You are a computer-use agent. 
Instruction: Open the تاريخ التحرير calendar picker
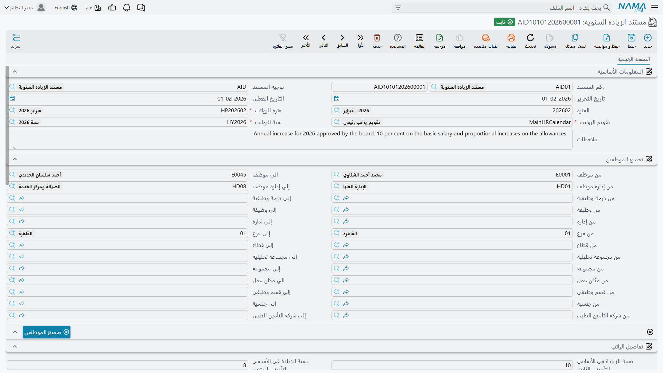pyautogui.click(x=337, y=99)
